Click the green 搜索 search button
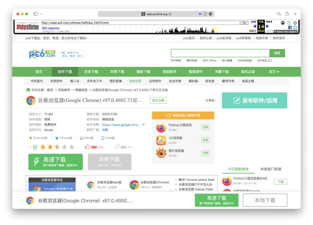313x225 pixels. (x=277, y=53)
